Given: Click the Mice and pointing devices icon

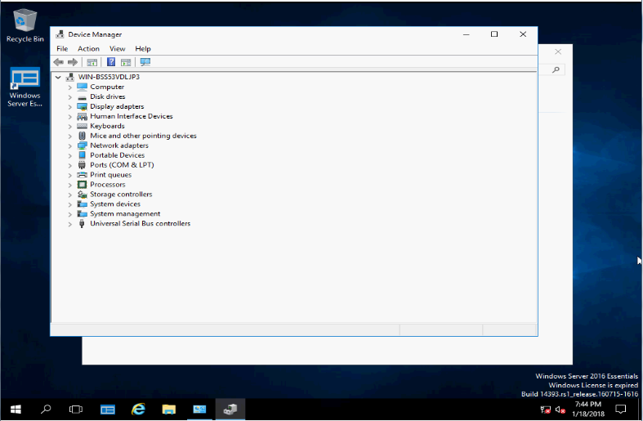Looking at the screenshot, I should coord(82,136).
